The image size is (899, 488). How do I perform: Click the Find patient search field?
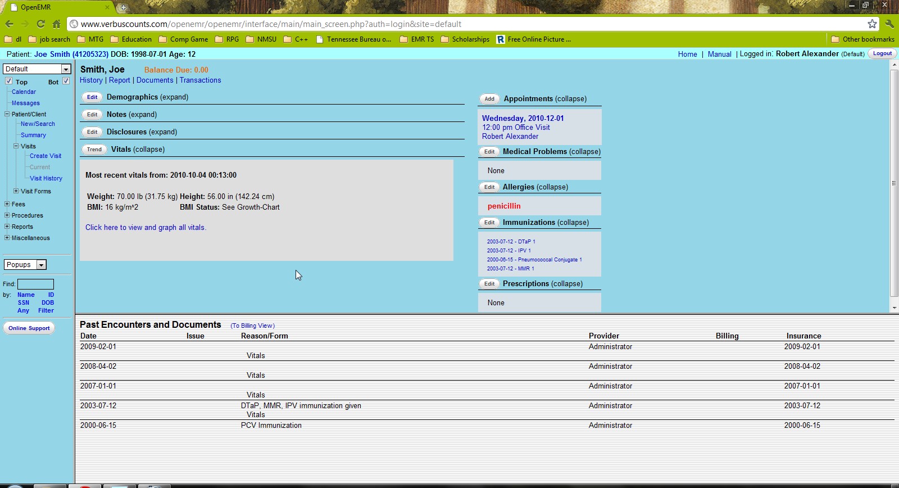point(35,284)
